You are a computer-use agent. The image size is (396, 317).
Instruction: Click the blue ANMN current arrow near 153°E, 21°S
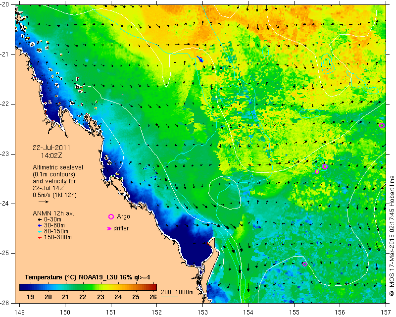(200, 59)
